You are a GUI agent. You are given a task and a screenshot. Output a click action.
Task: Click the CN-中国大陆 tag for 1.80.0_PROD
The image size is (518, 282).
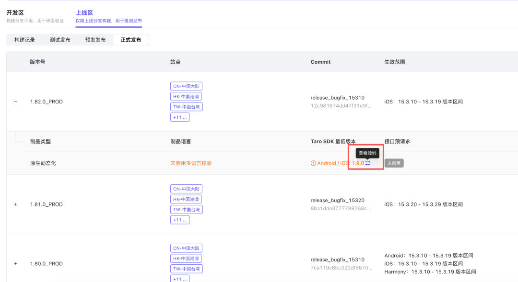tap(186, 248)
